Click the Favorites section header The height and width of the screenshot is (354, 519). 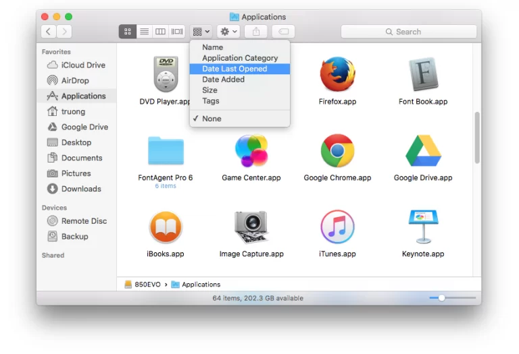pos(56,52)
